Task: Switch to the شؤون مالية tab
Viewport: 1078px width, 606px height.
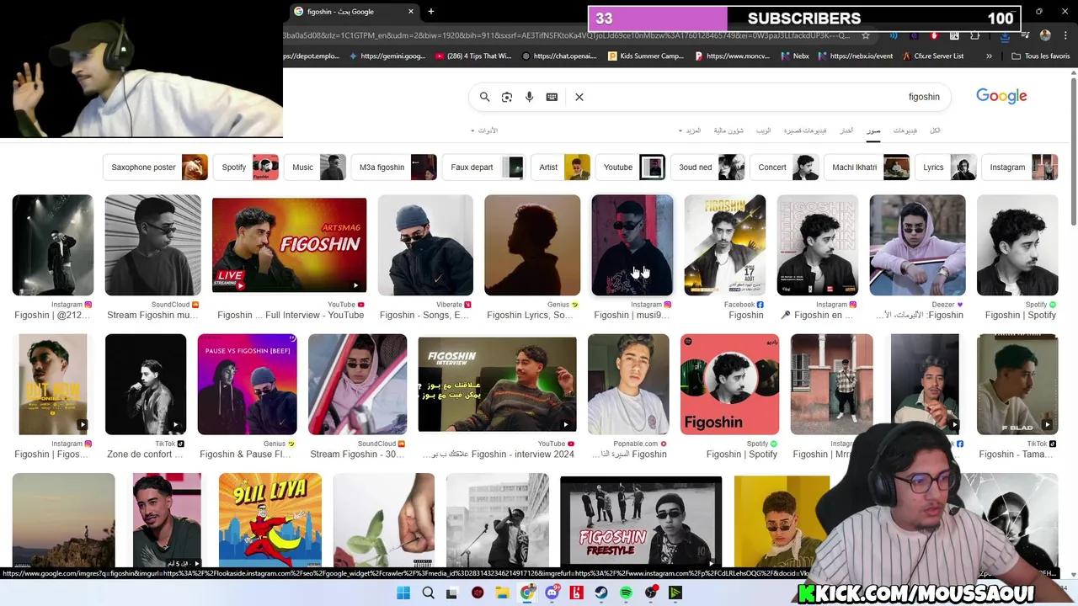Action: 728,130
